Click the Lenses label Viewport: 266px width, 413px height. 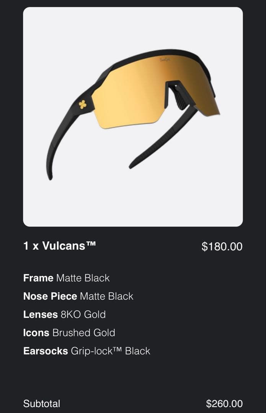coord(41,314)
